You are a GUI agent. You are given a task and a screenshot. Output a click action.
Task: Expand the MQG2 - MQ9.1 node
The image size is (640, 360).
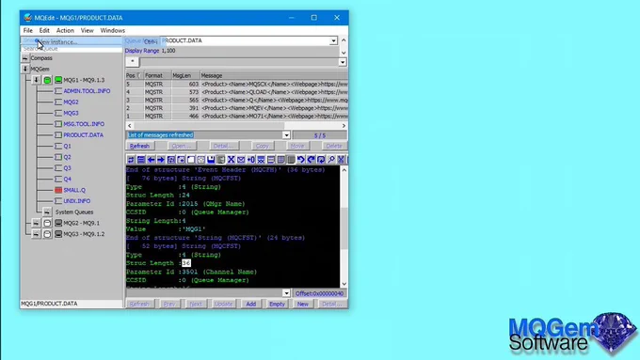click(x=37, y=223)
